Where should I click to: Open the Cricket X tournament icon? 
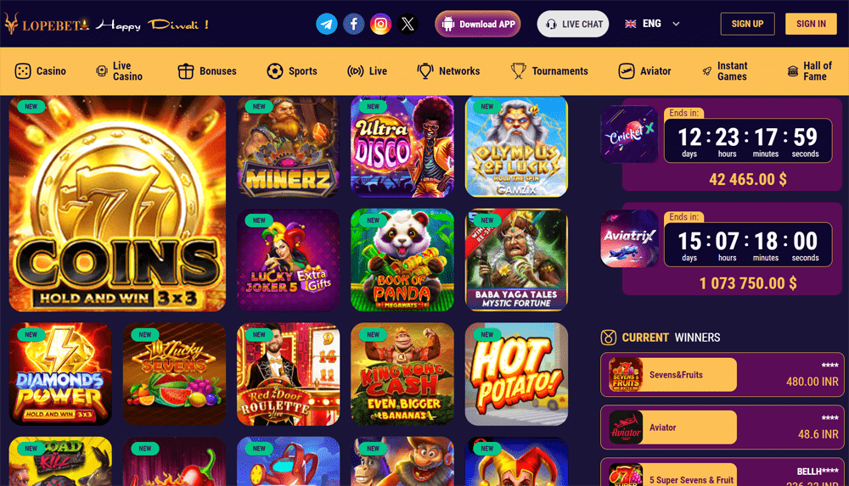pyautogui.click(x=629, y=134)
